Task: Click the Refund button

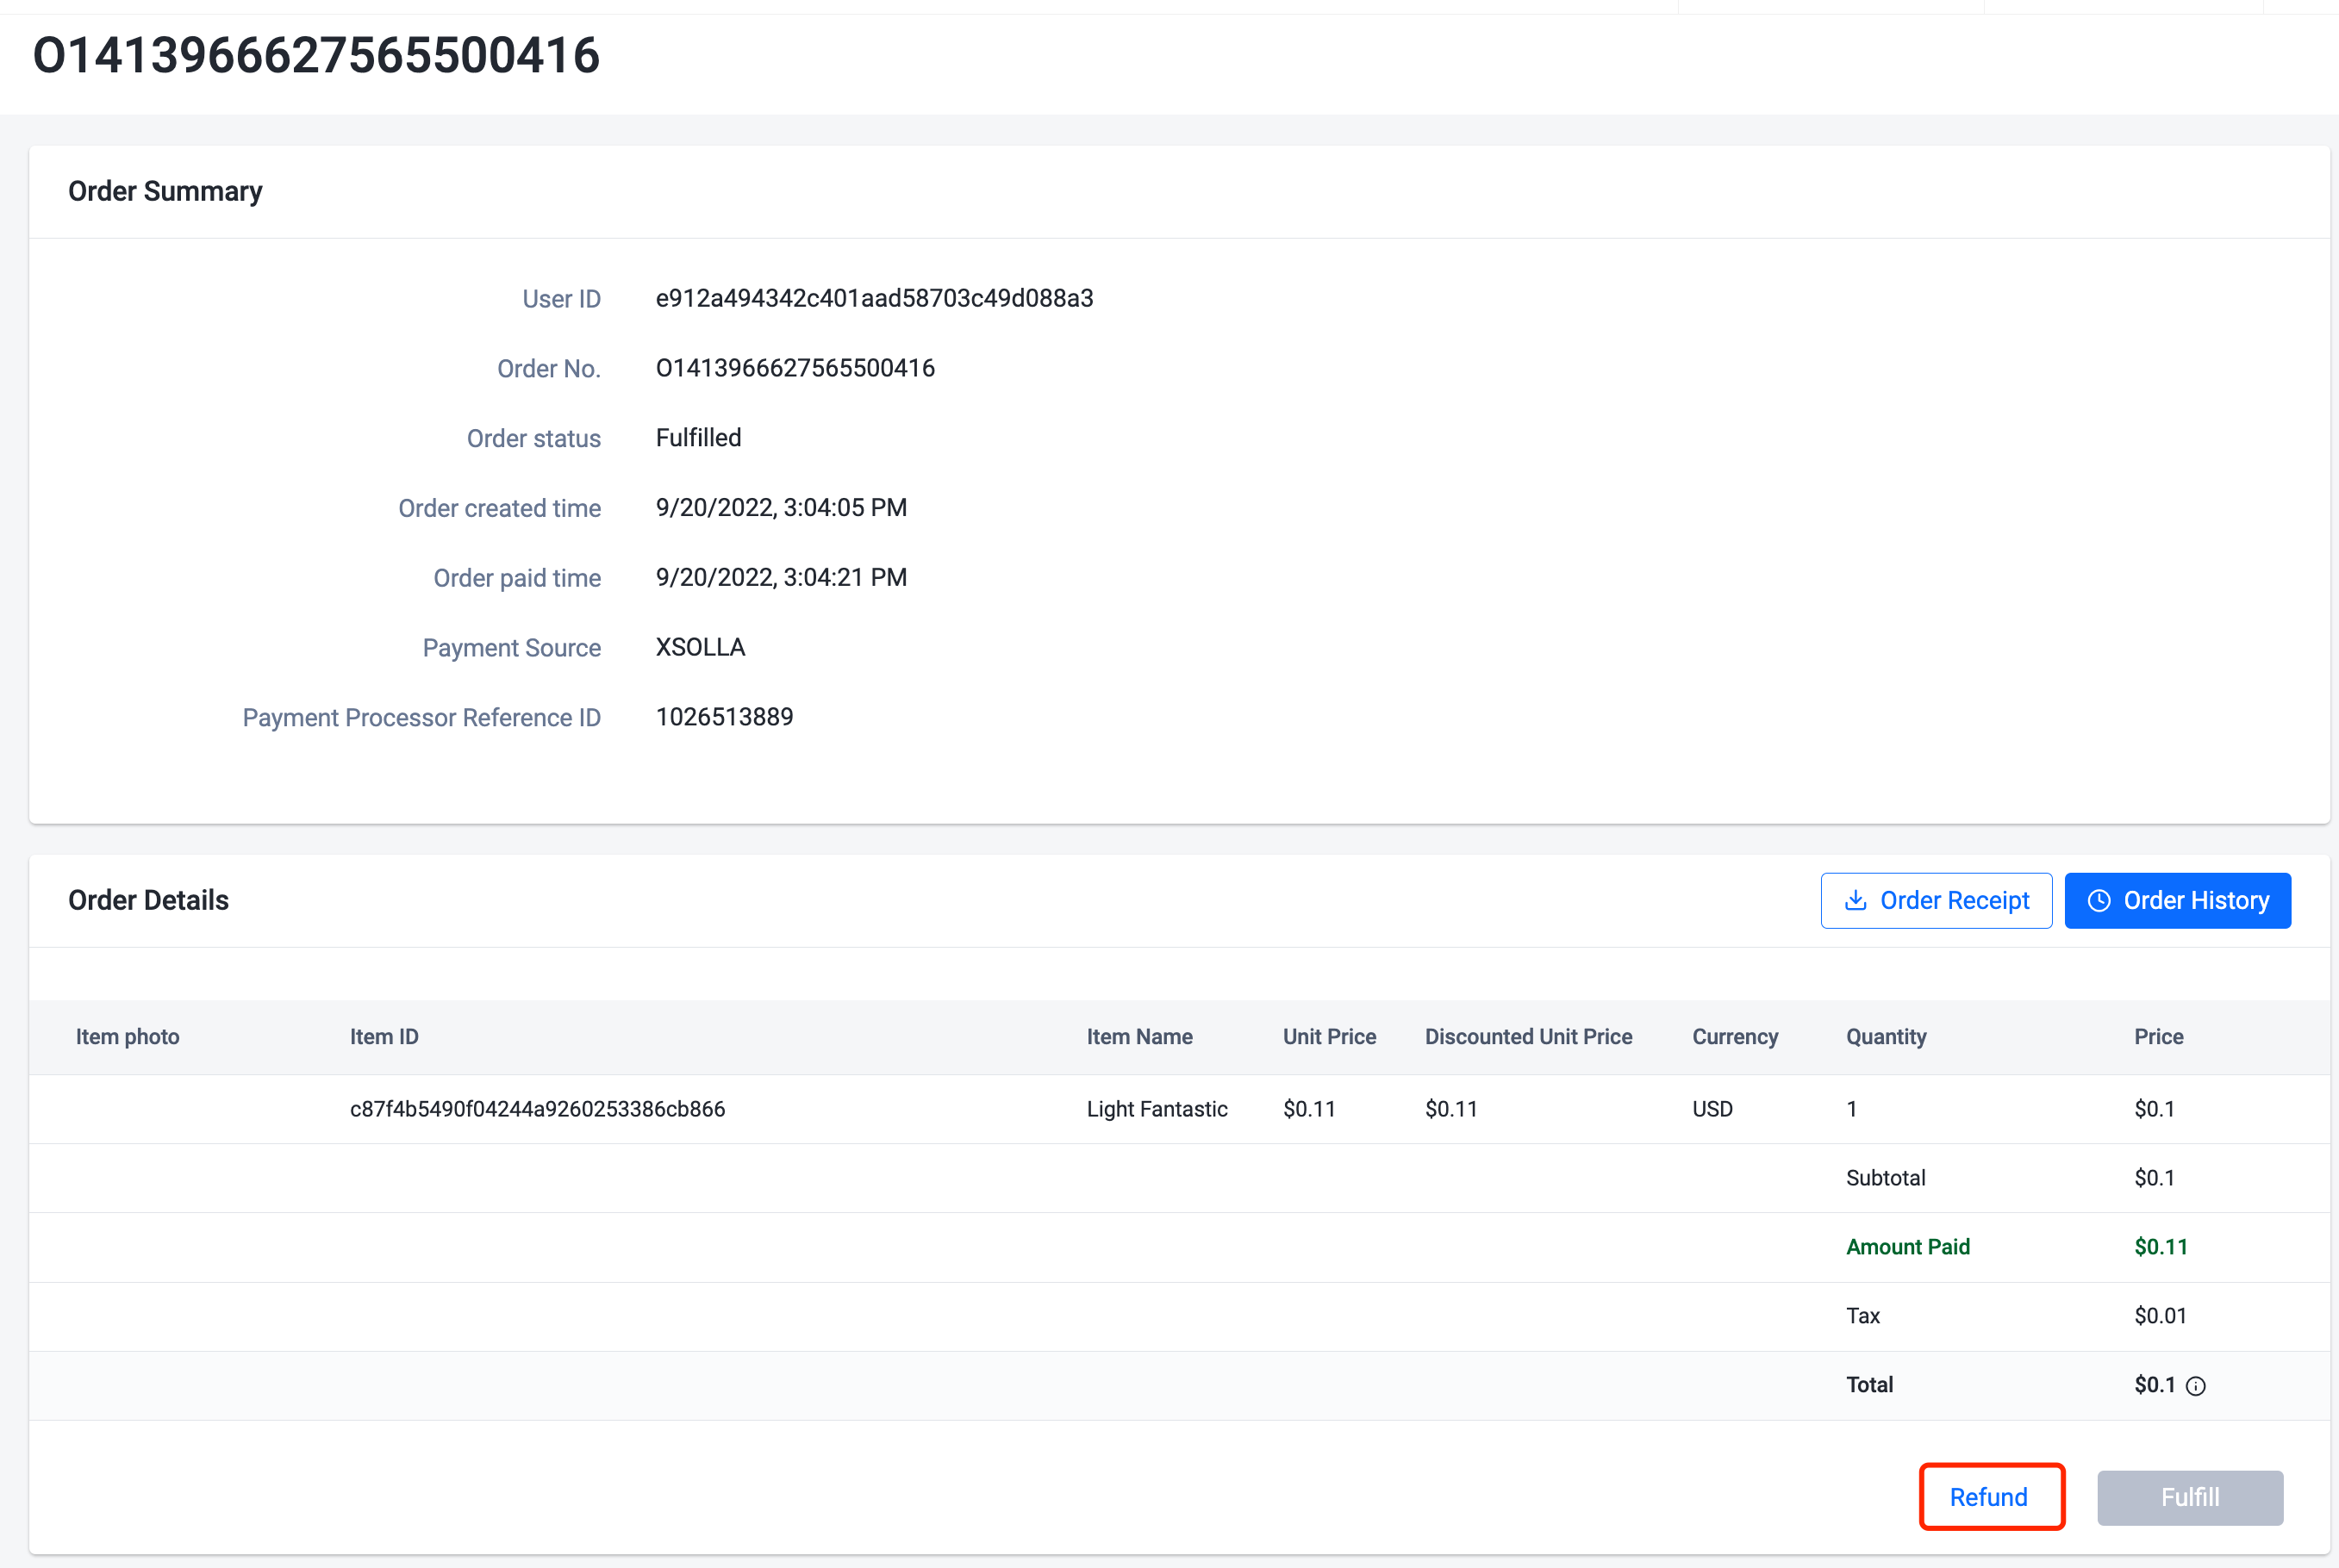Action: (x=1991, y=1497)
